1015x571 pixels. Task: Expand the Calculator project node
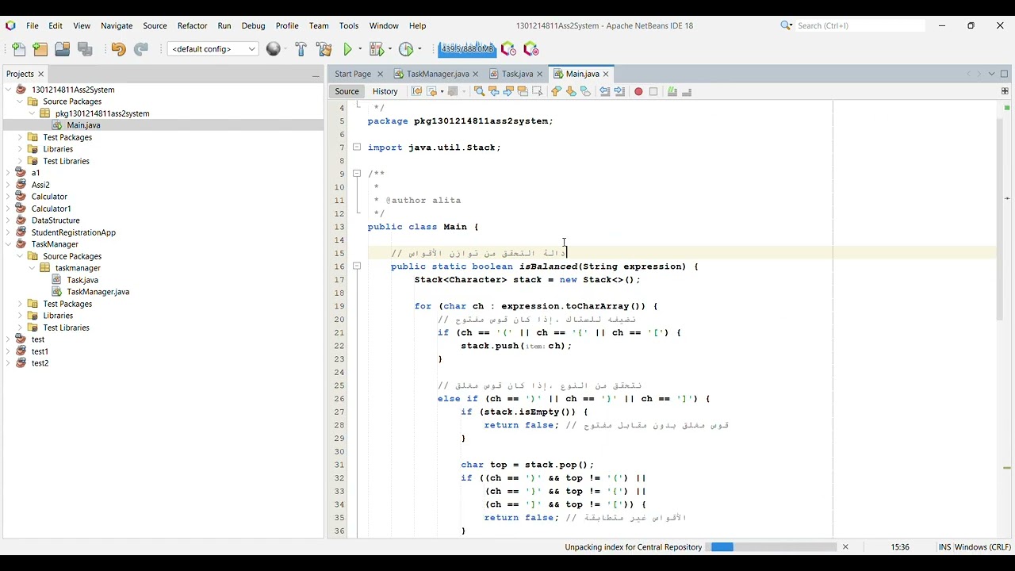(x=9, y=197)
